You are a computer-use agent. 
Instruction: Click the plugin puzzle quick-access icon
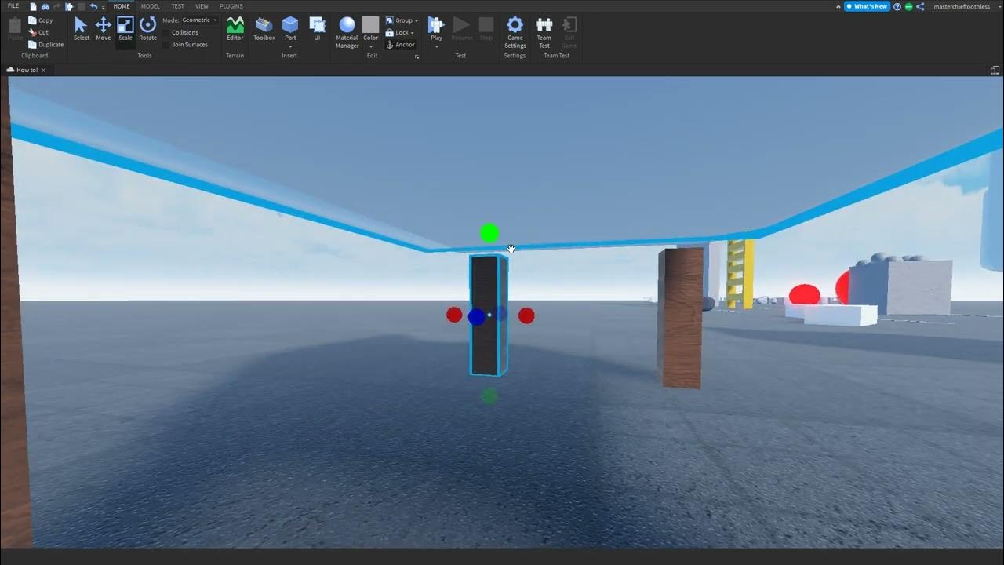(x=69, y=6)
